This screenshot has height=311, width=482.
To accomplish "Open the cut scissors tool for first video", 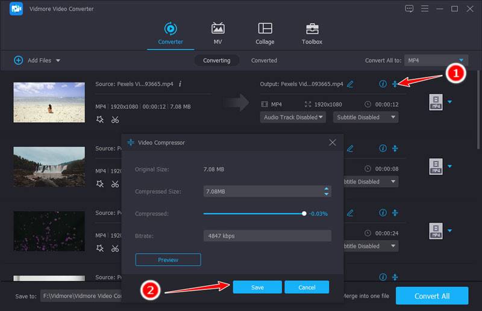I will coord(115,119).
